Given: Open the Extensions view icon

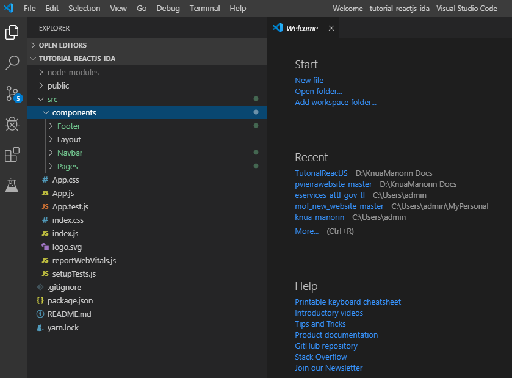Looking at the screenshot, I should (x=12, y=154).
